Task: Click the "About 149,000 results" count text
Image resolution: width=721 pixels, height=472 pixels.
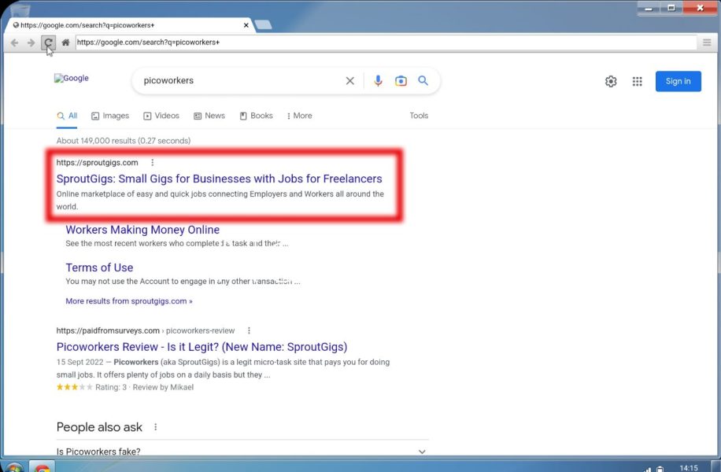Action: [124, 141]
